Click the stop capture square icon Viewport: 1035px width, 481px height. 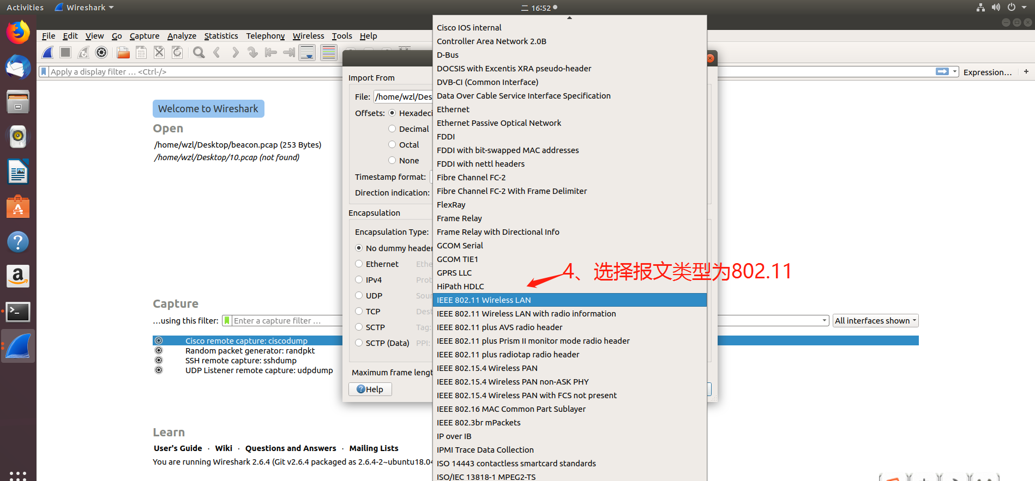pos(65,53)
